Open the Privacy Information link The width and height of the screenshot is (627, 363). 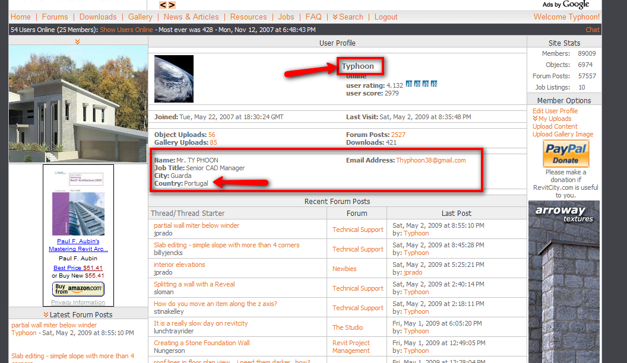[x=78, y=302]
